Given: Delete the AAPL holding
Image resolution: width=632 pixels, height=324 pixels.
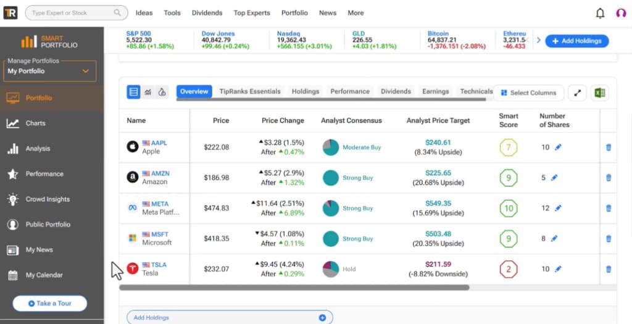Looking at the screenshot, I should 609,147.
